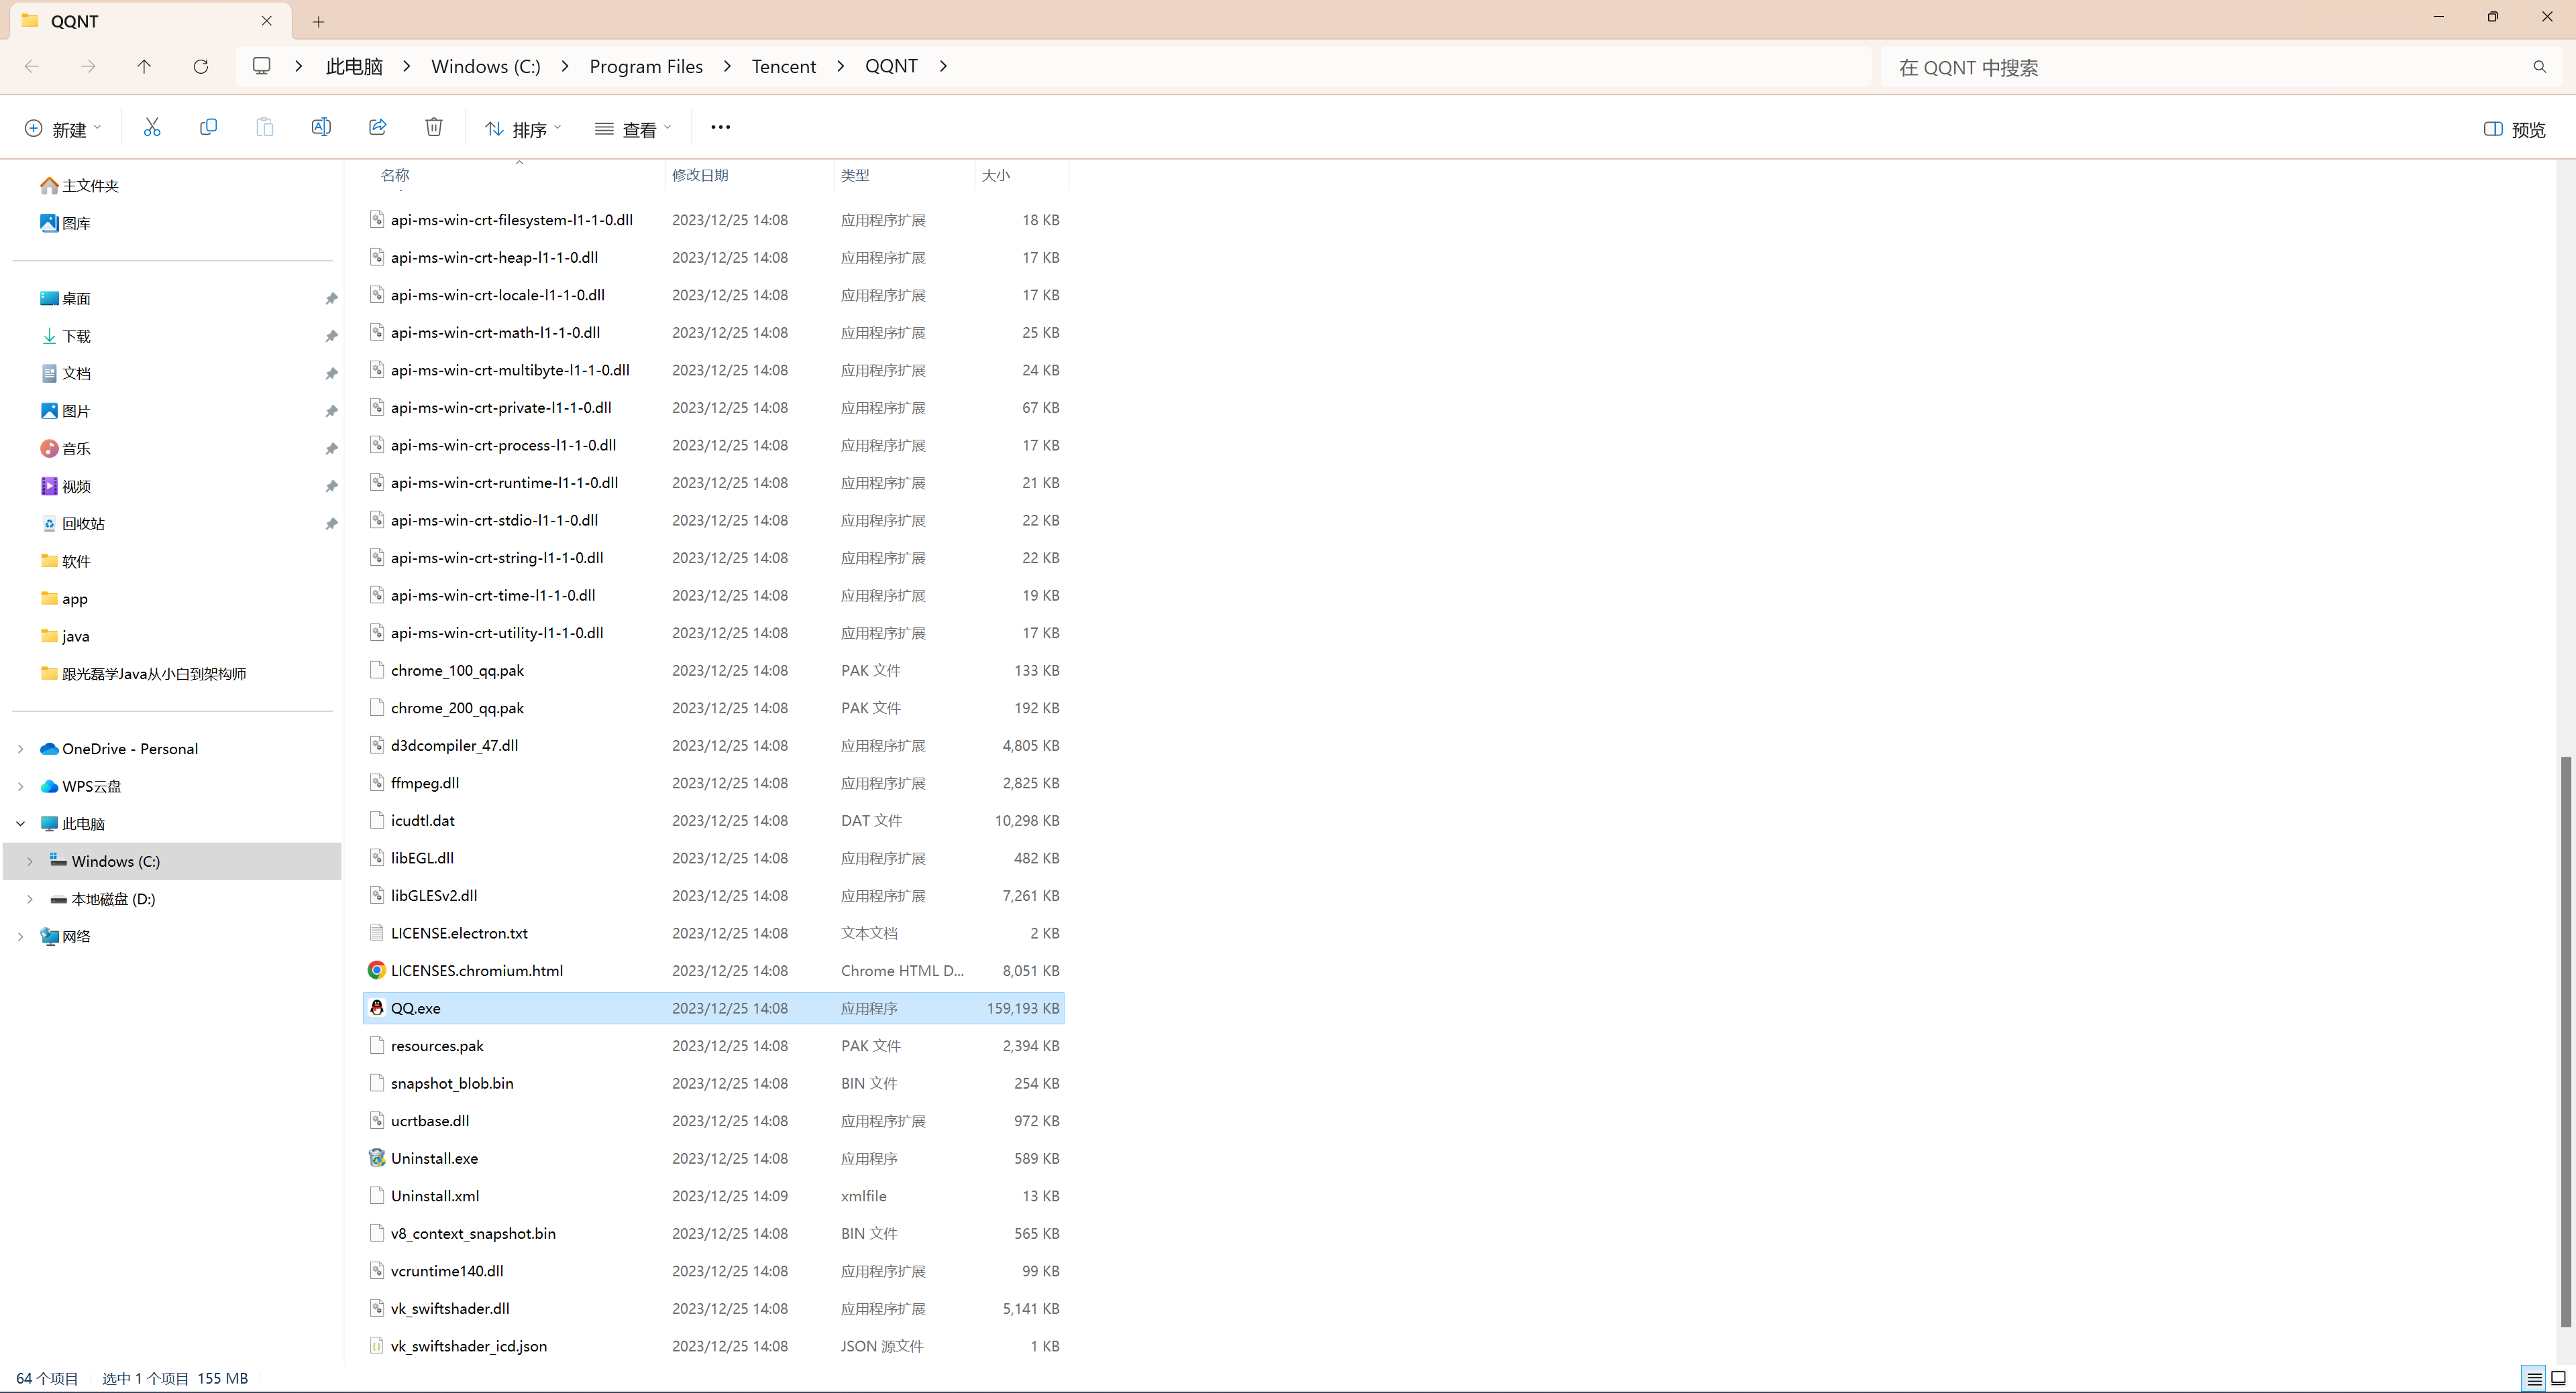This screenshot has height=1393, width=2576.
Task: Switch to details view icon in status bar
Action: [x=2534, y=1378]
